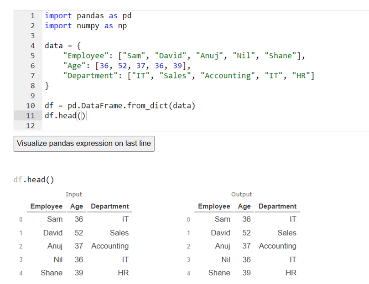Image resolution: width=369 pixels, height=284 pixels.
Task: Select the Sam cell in the Input table
Action: (55, 219)
